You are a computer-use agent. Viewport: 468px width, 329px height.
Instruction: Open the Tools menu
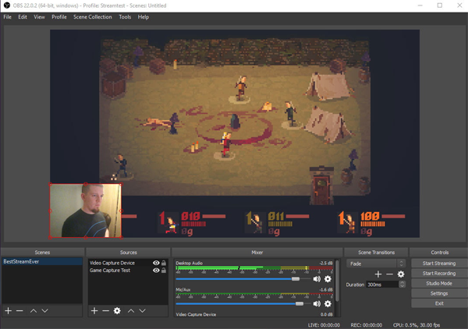coord(125,17)
